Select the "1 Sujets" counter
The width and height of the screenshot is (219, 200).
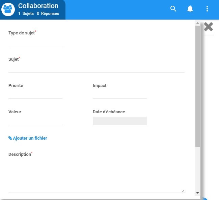26,13
